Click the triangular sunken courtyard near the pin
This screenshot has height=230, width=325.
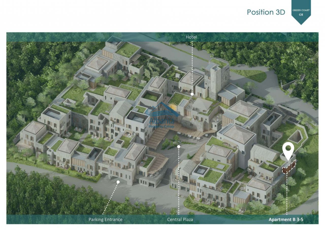tap(296, 137)
